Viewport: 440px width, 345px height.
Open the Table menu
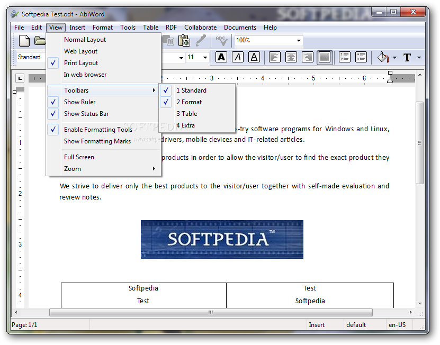pos(151,28)
